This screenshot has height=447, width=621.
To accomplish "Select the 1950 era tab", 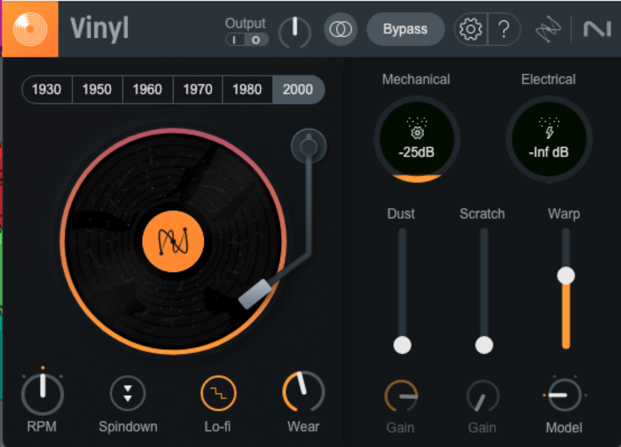I will pyautogui.click(x=97, y=90).
